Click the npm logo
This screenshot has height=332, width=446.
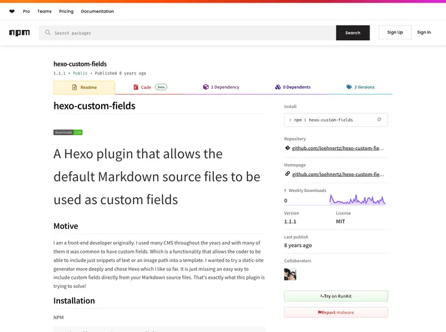tap(19, 32)
